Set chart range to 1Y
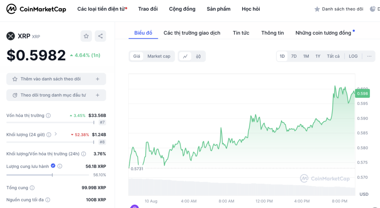Viewport: 380px width, 208px height. tap(318, 56)
